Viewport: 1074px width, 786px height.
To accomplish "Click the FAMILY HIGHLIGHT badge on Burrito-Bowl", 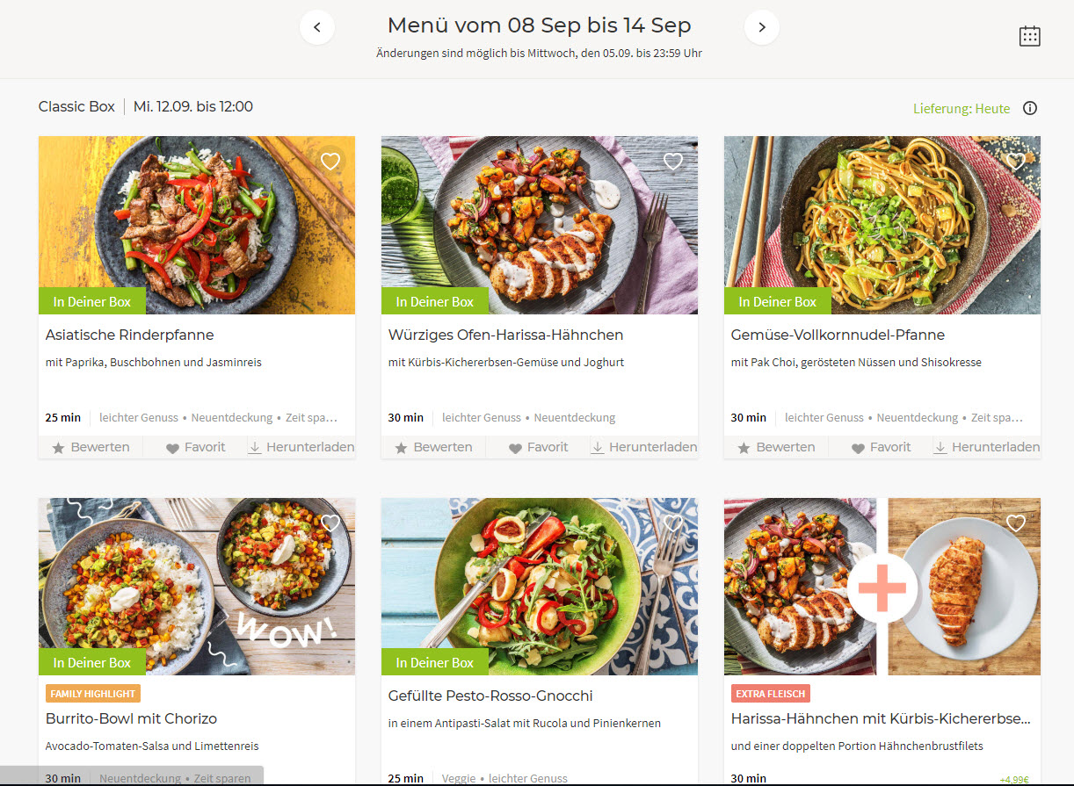I will pyautogui.click(x=92, y=693).
